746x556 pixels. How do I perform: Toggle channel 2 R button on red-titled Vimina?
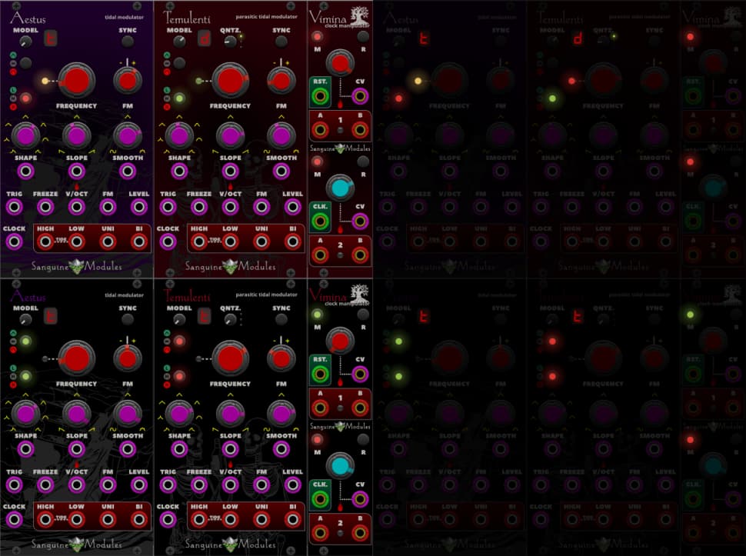point(363,439)
